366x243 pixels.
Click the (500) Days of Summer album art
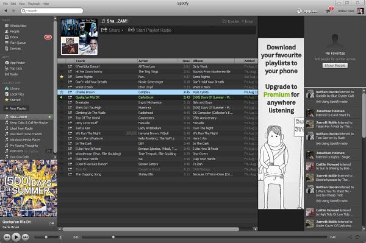tap(29, 188)
